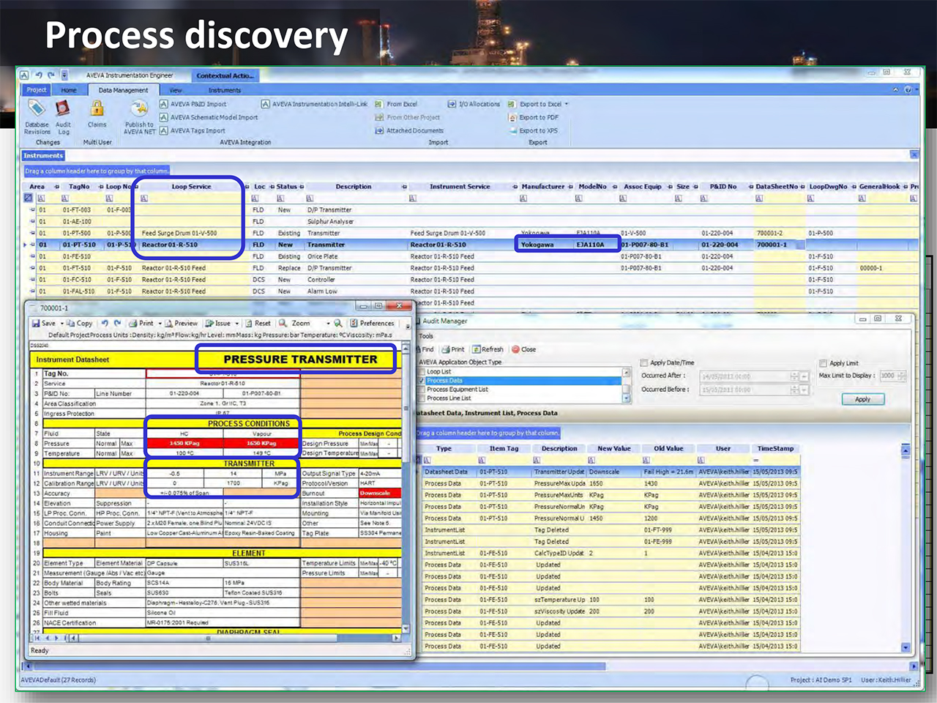Open the Audit Log tool

point(64,117)
